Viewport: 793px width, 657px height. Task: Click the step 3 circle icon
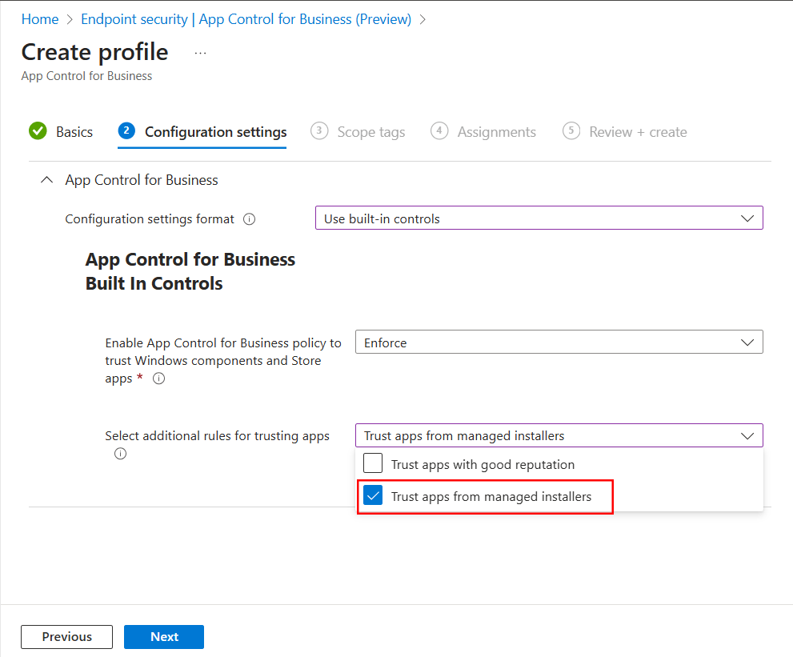click(319, 130)
